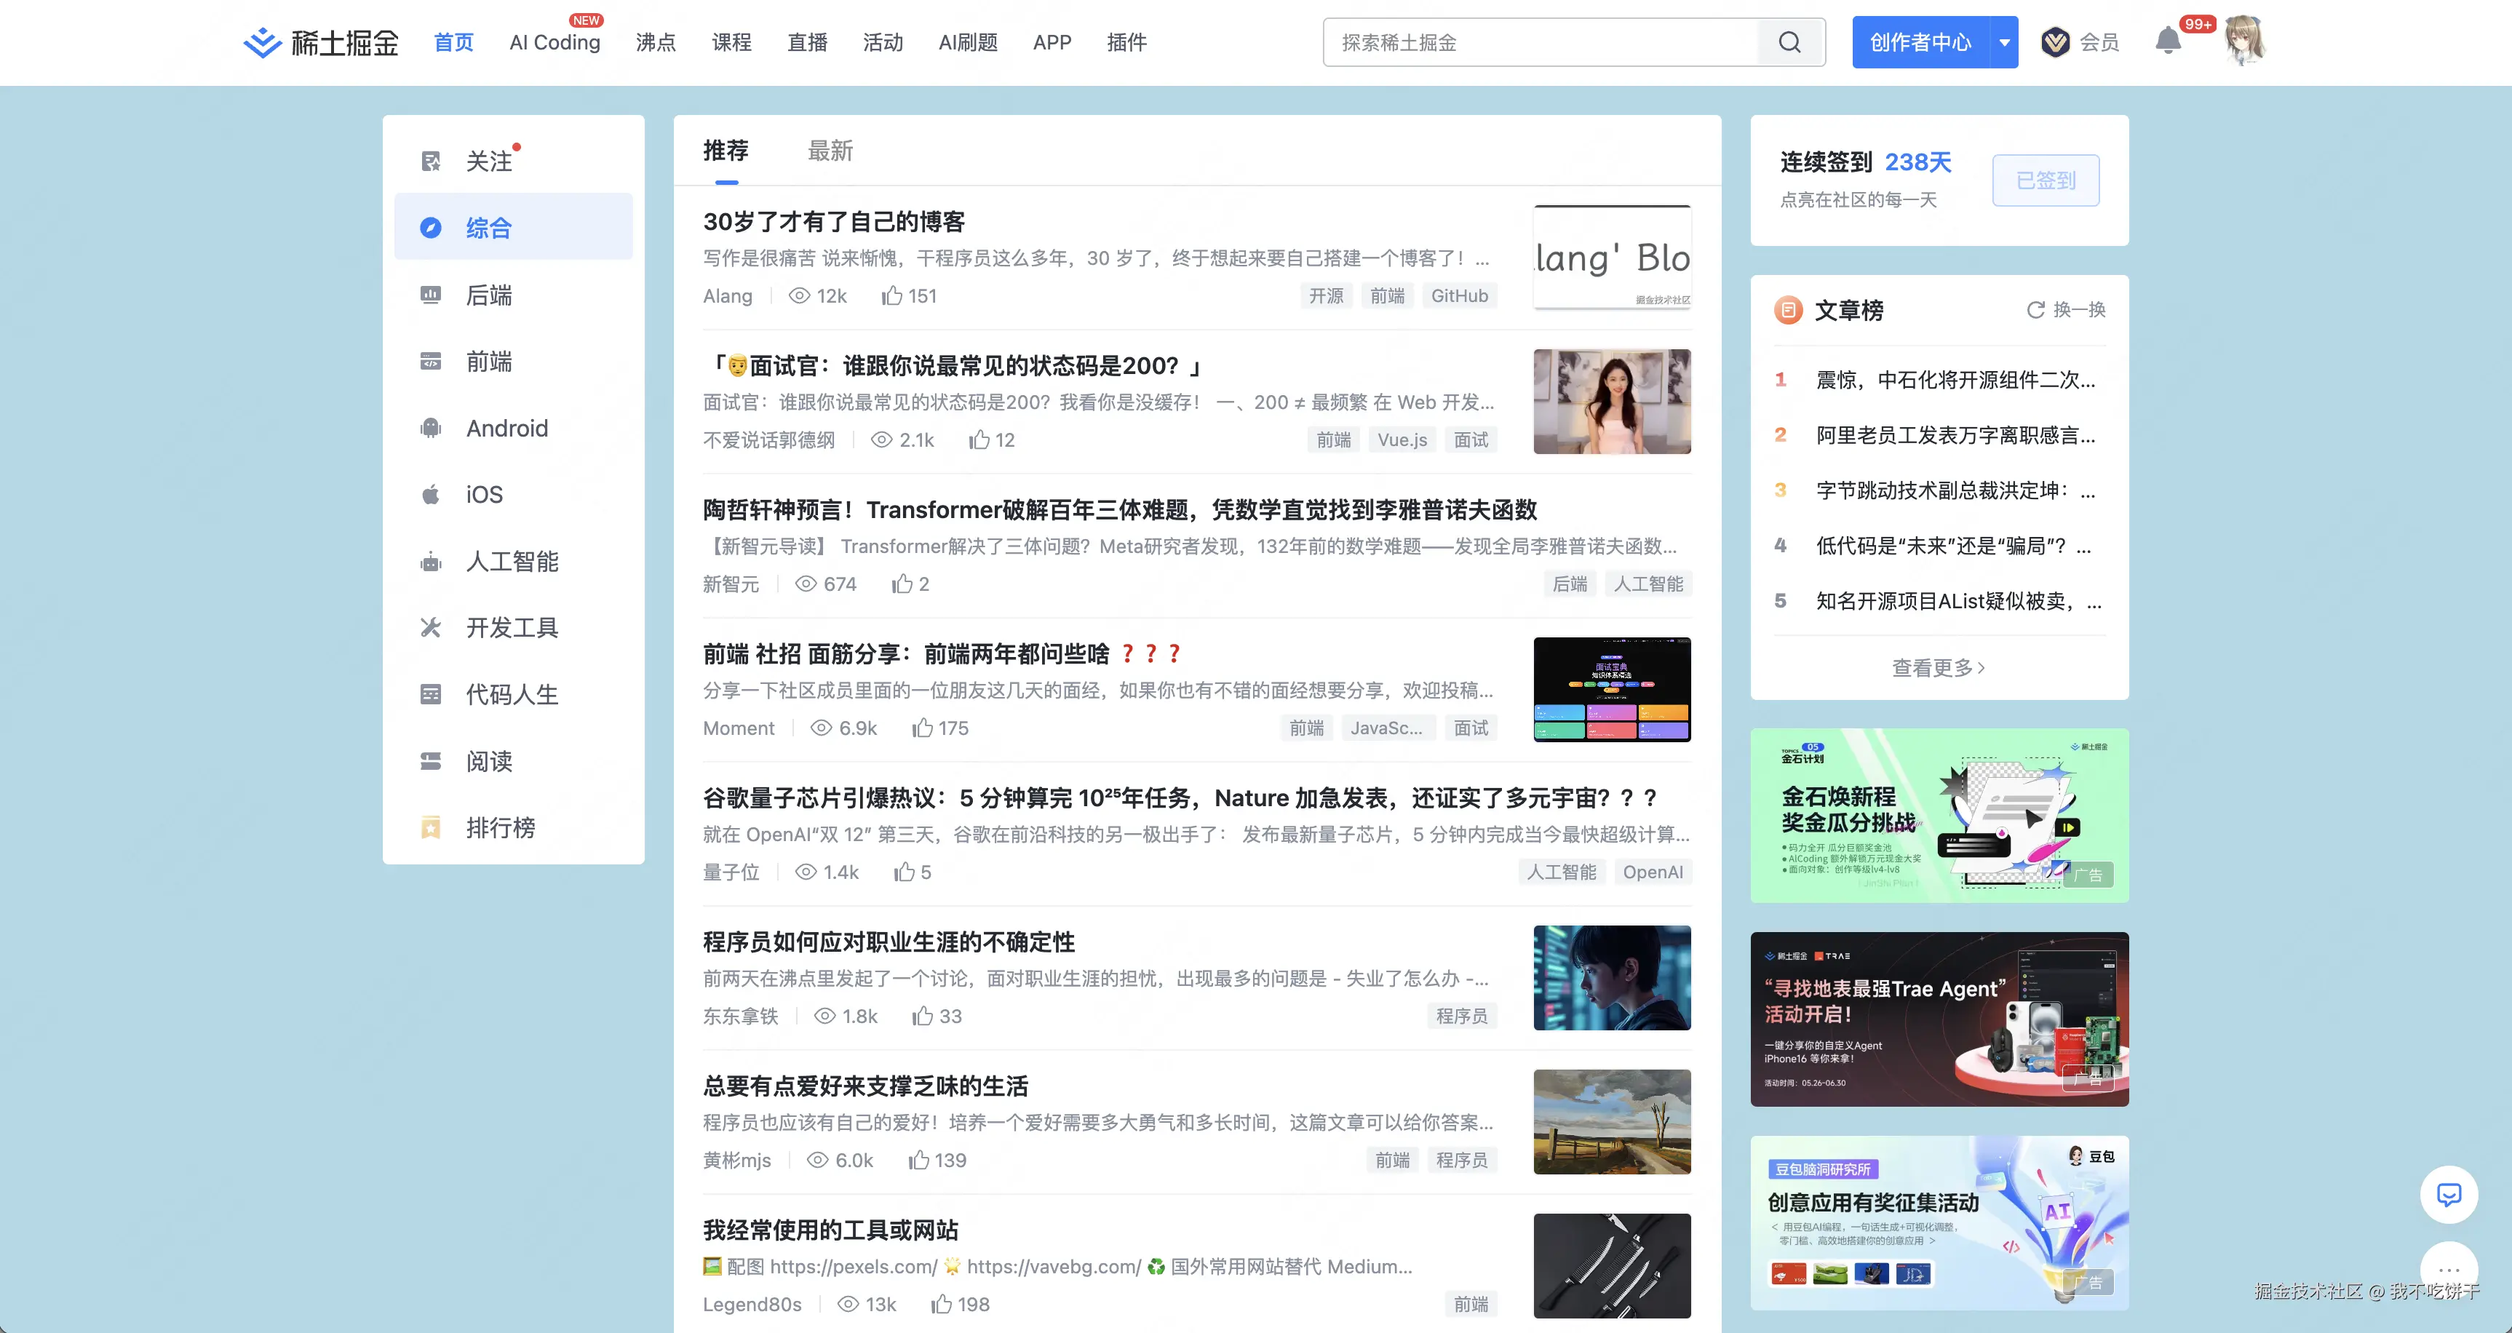Switch to the 最新 tab
2512x1333 pixels.
click(x=830, y=151)
